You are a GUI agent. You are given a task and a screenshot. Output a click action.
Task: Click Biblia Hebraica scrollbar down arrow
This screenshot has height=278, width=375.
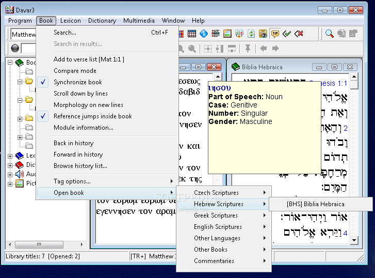tap(354, 240)
